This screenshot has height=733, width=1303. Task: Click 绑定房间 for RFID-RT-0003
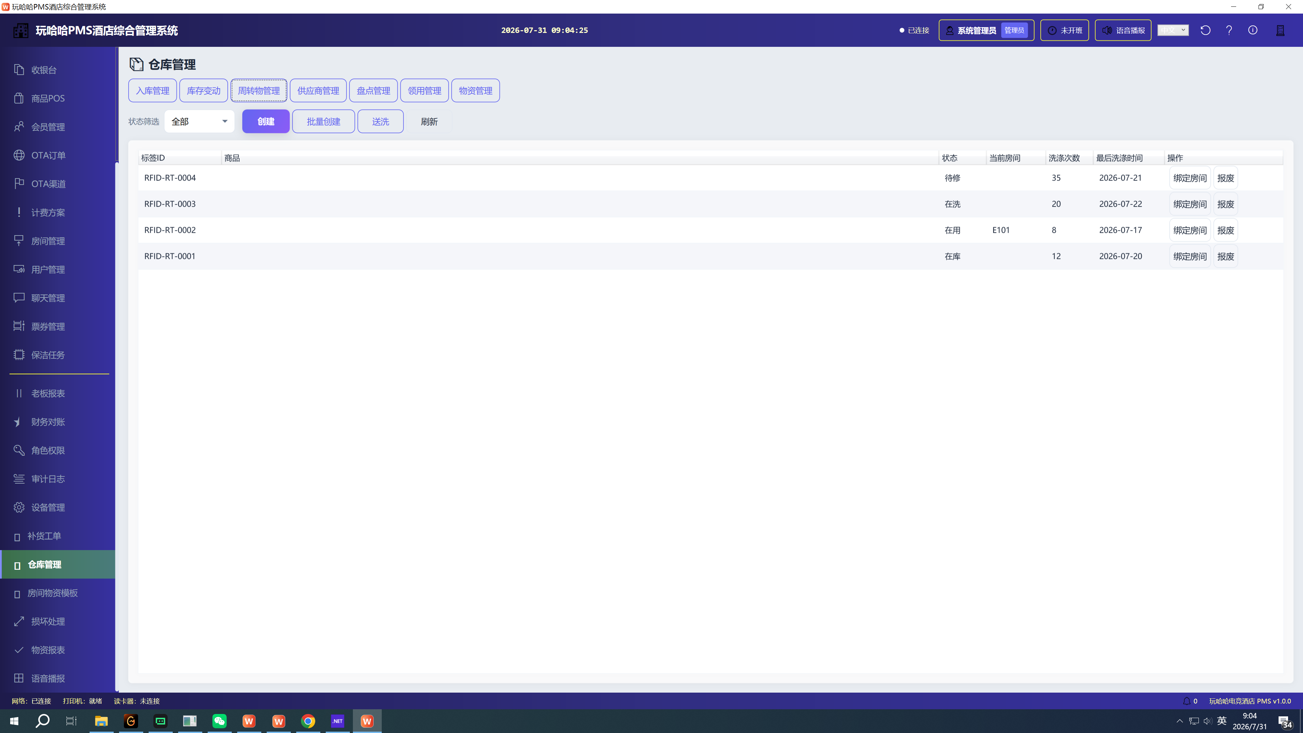pyautogui.click(x=1190, y=204)
